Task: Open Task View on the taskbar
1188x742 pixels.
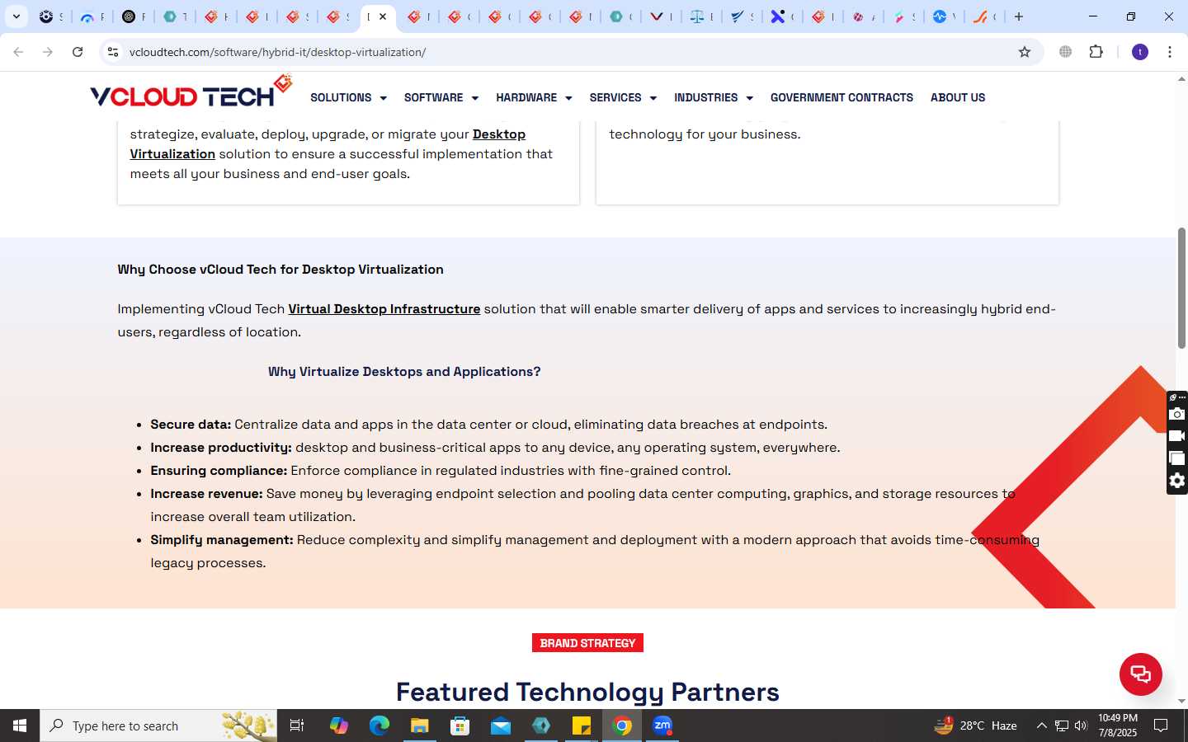Action: (297, 726)
